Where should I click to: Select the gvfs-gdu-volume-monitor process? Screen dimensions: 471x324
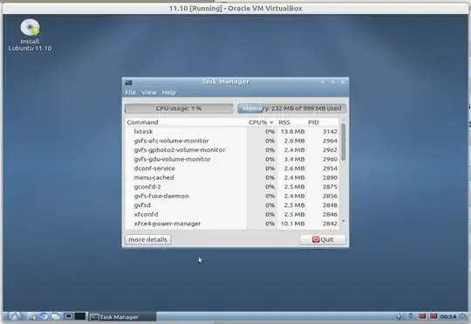coord(232,159)
